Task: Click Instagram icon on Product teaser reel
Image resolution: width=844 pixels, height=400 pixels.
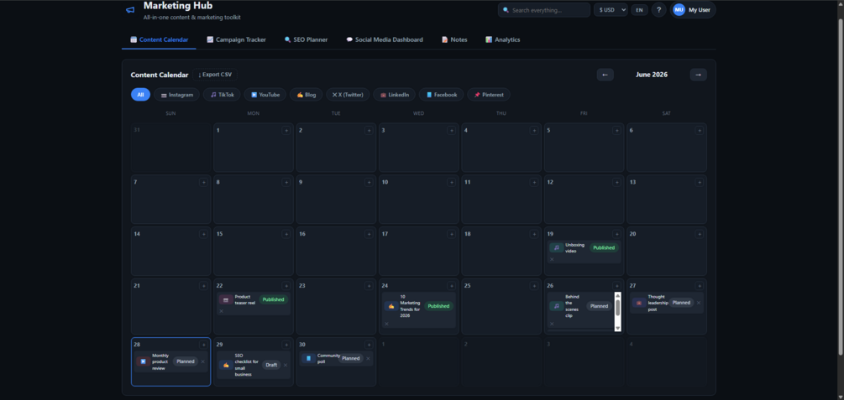Action: pyautogui.click(x=226, y=299)
